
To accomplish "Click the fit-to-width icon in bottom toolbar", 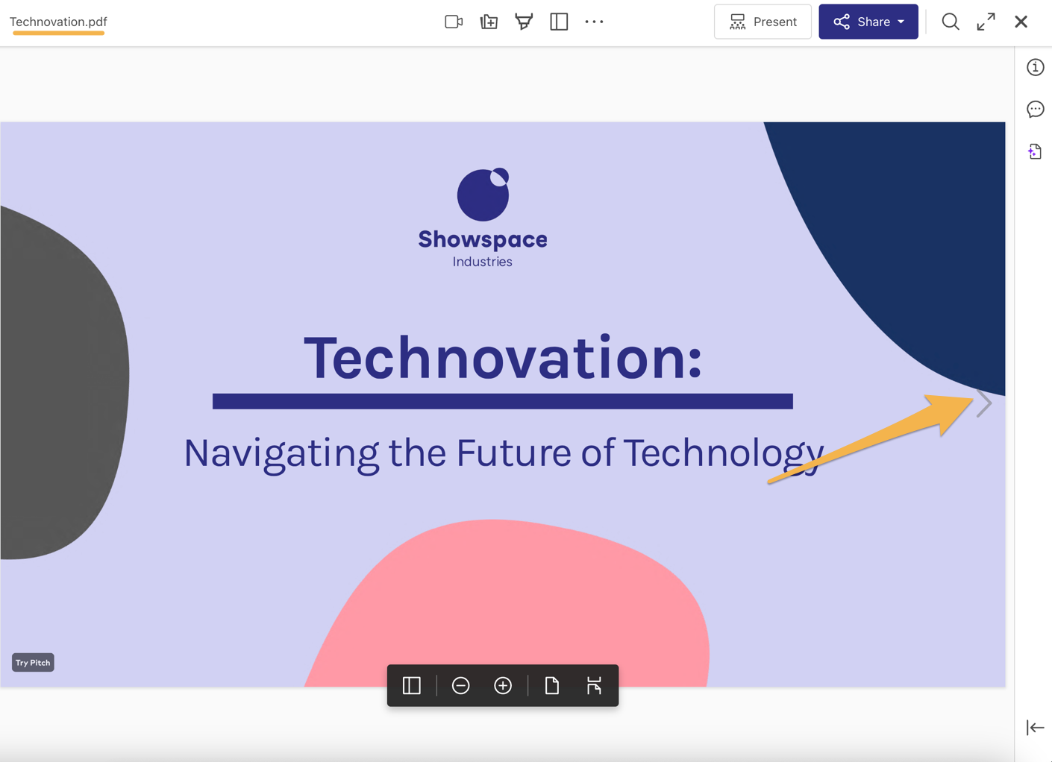I will tap(594, 685).
